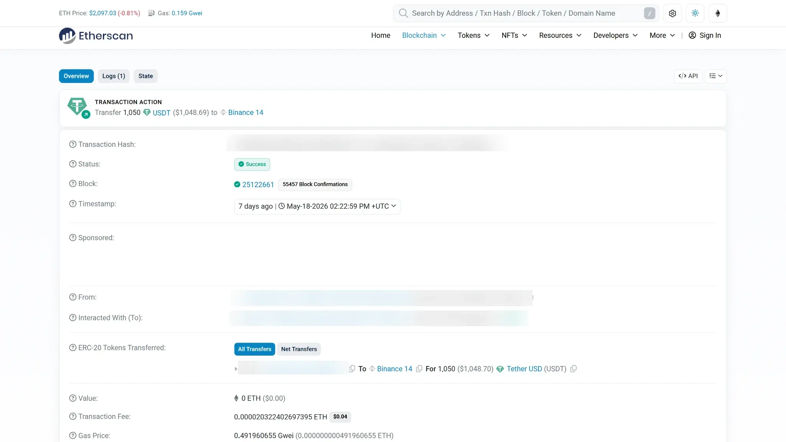Click help icon beside Value

pyautogui.click(x=73, y=398)
